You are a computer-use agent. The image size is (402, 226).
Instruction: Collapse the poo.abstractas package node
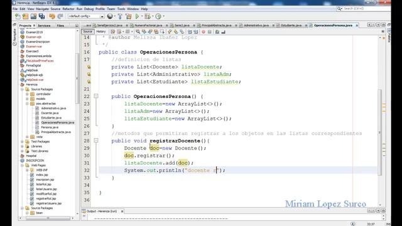(27, 104)
